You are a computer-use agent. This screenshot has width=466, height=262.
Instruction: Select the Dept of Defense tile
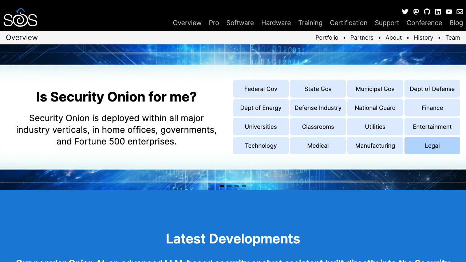coord(432,89)
